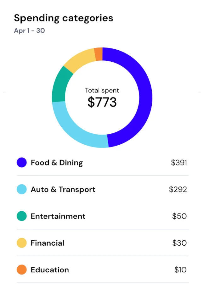
Task: Click the Auto & Transport light-blue dot
Action: click(21, 189)
